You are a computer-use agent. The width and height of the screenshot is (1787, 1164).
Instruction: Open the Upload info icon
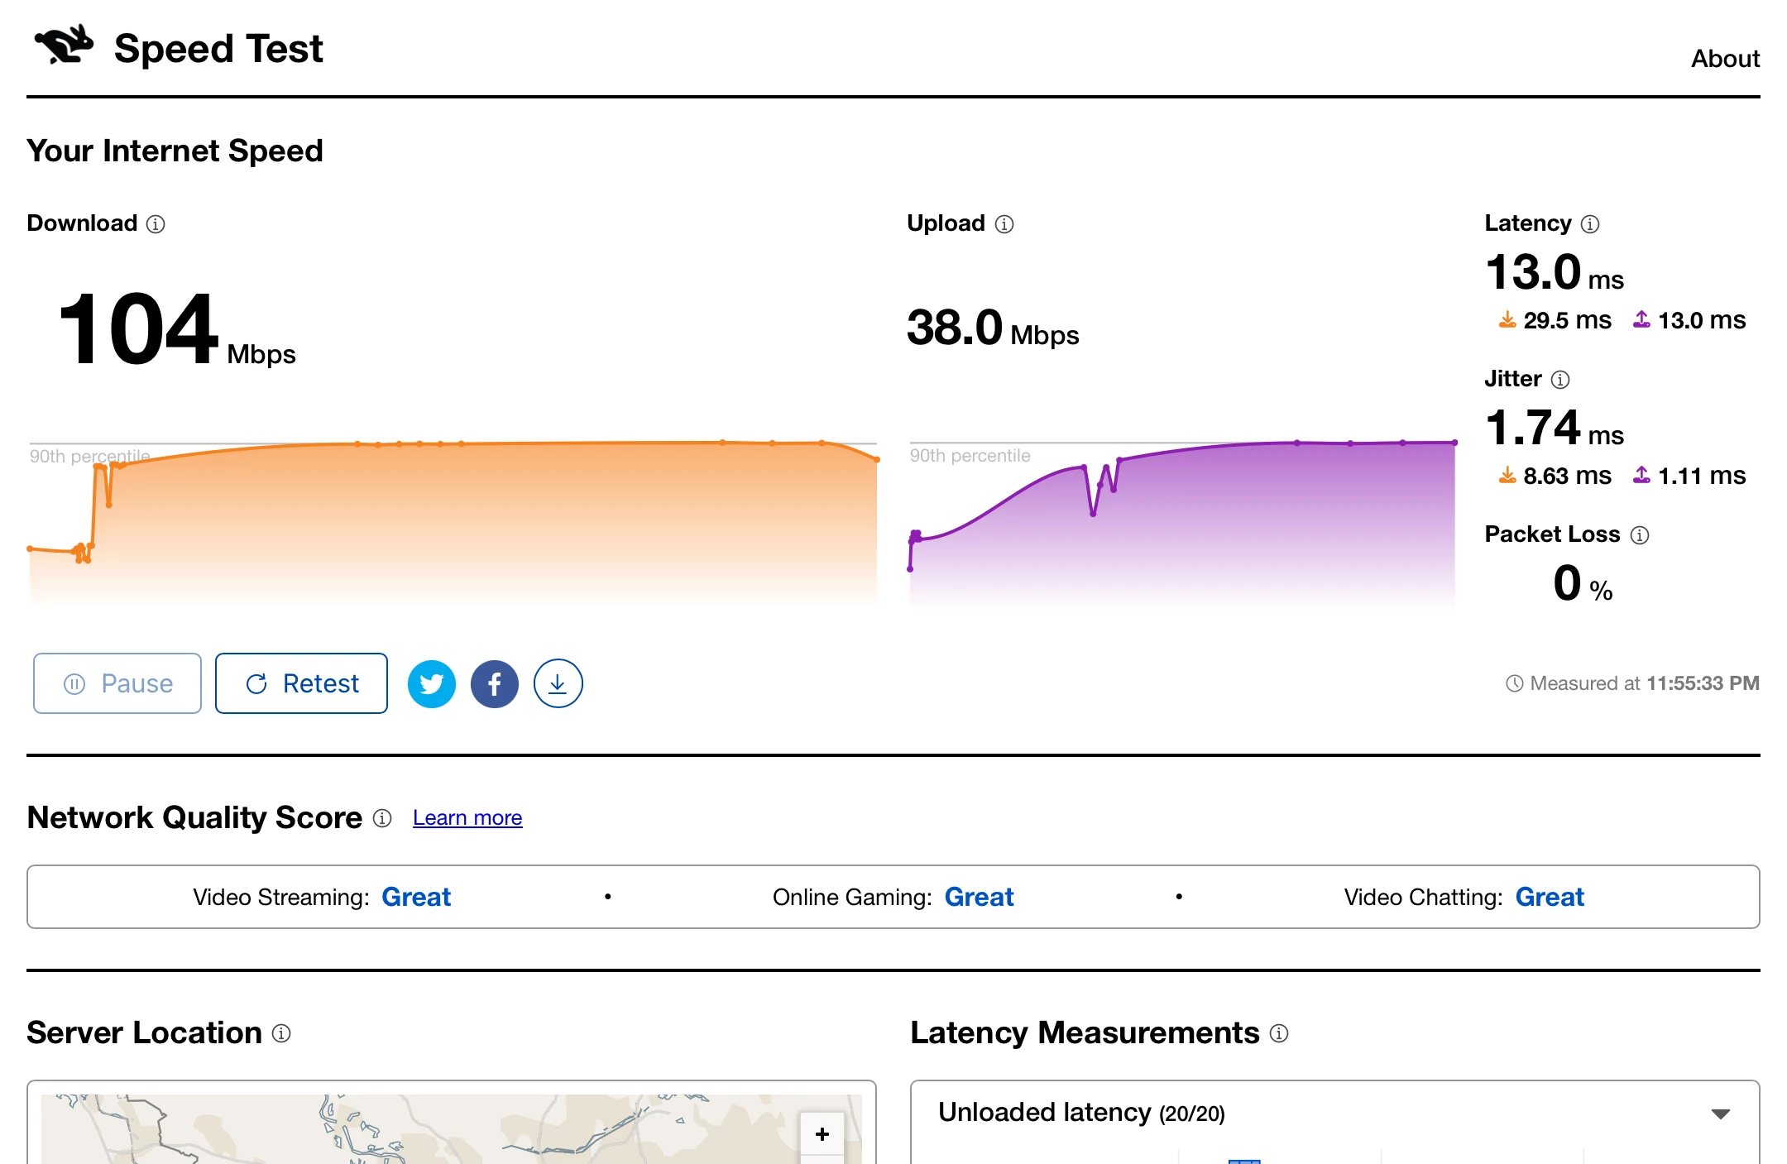click(x=1004, y=224)
